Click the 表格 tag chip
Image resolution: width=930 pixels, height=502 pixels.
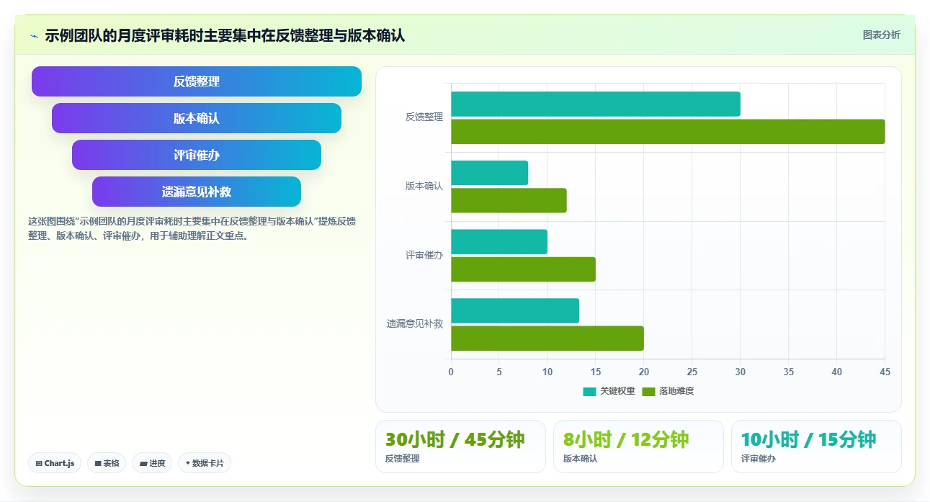[x=107, y=463]
